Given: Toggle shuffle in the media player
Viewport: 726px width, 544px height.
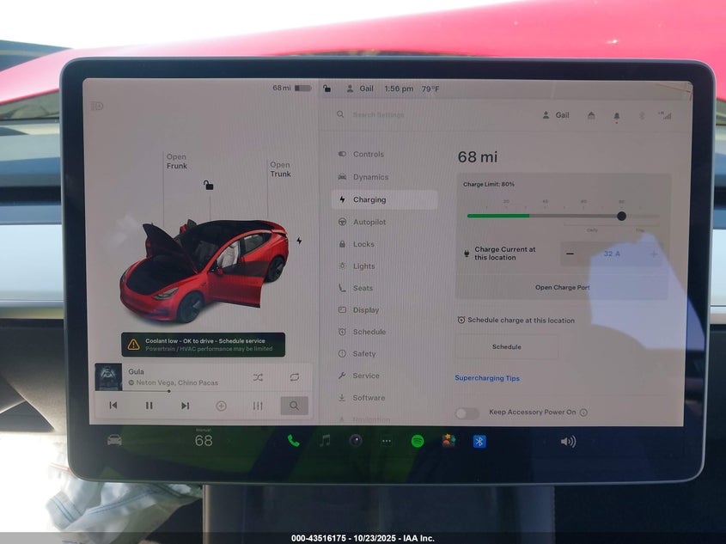Looking at the screenshot, I should [x=258, y=377].
